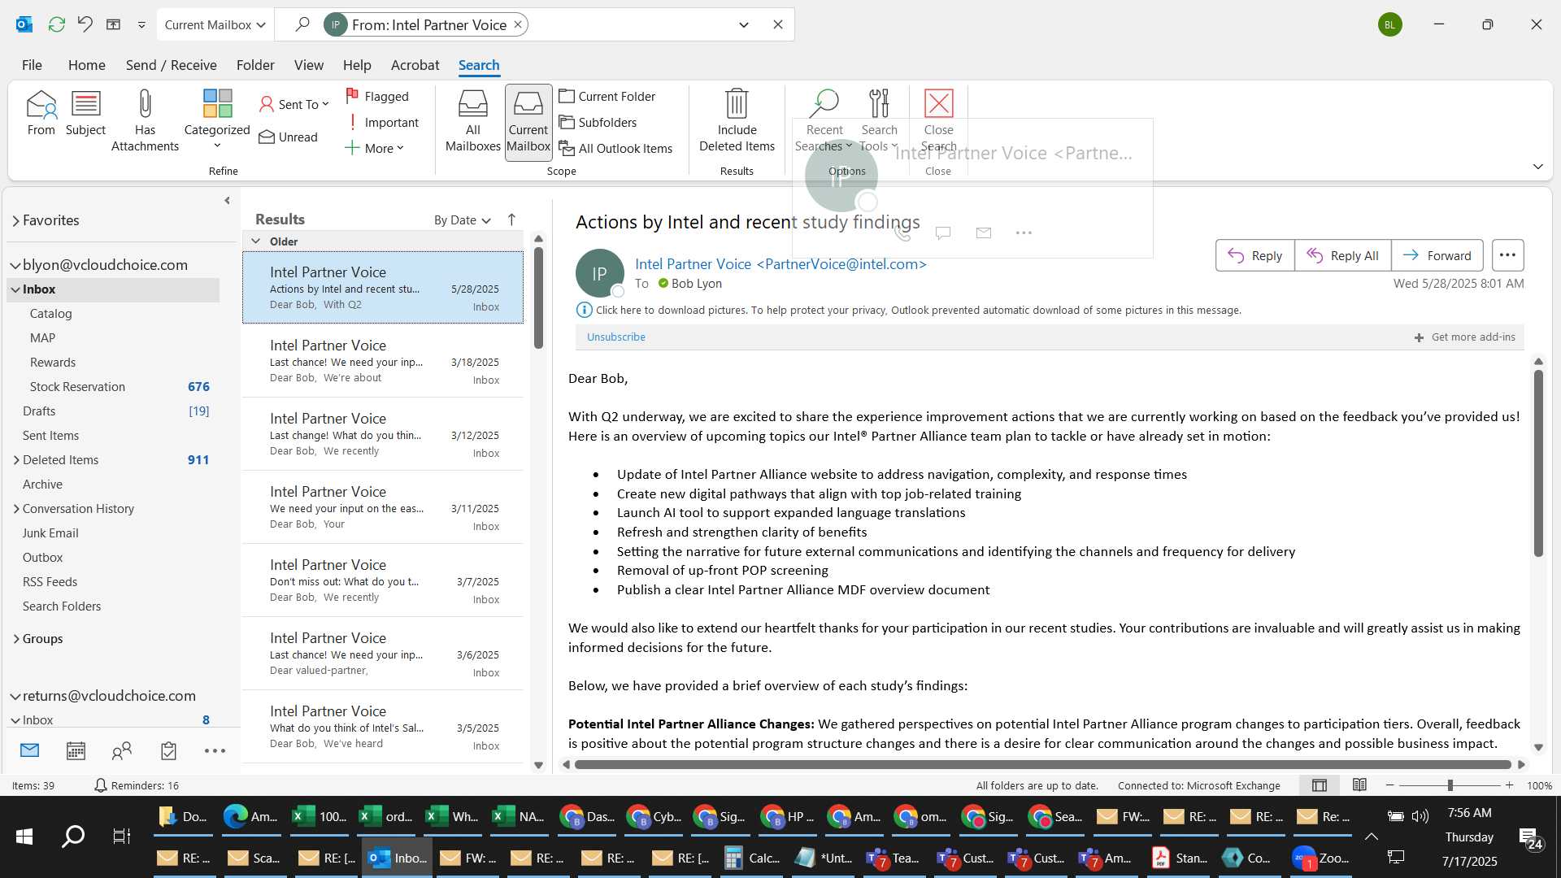Open Sent To dropdown

[x=294, y=104]
